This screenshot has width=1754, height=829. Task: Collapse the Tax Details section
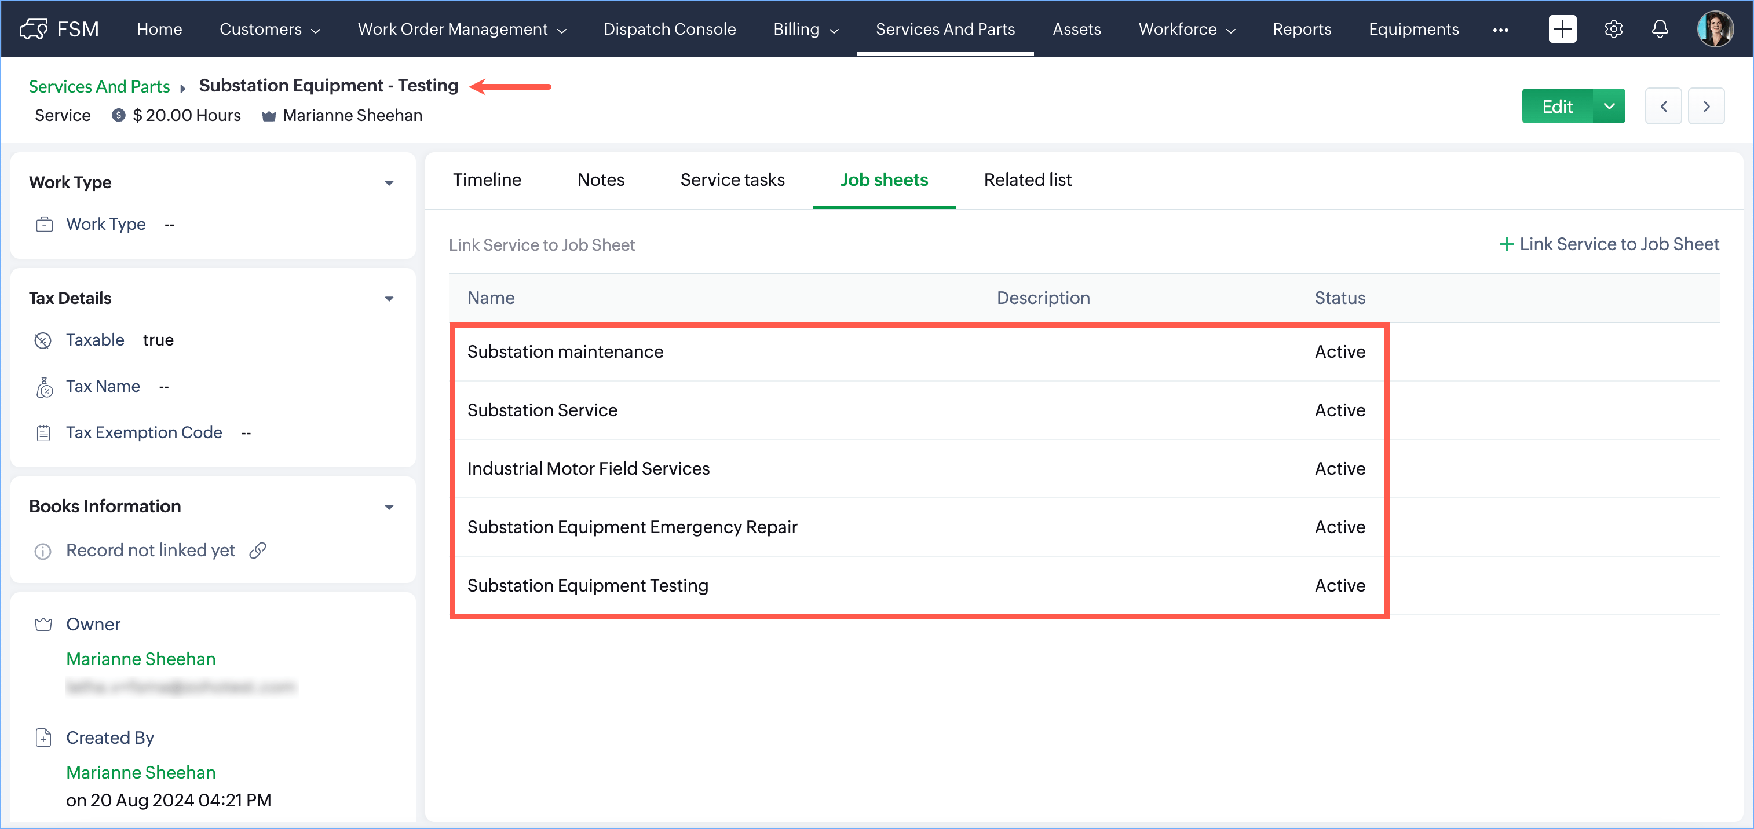(389, 298)
